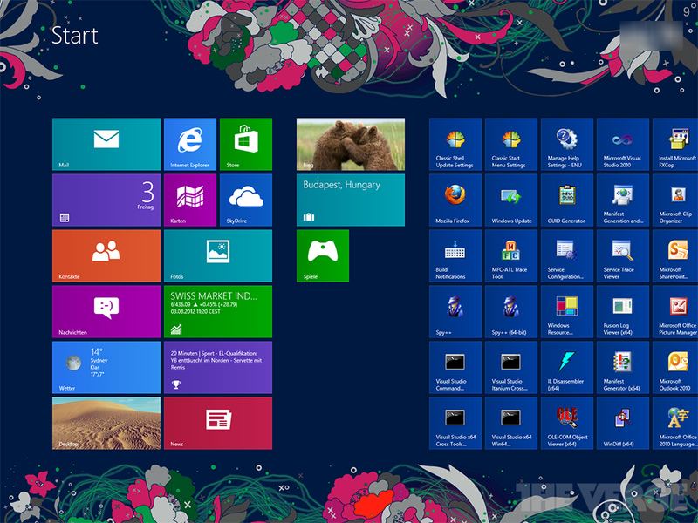Image resolution: width=698 pixels, height=523 pixels.
Task: Open Microsoft SharePoint... tile
Action: pyautogui.click(x=675, y=255)
